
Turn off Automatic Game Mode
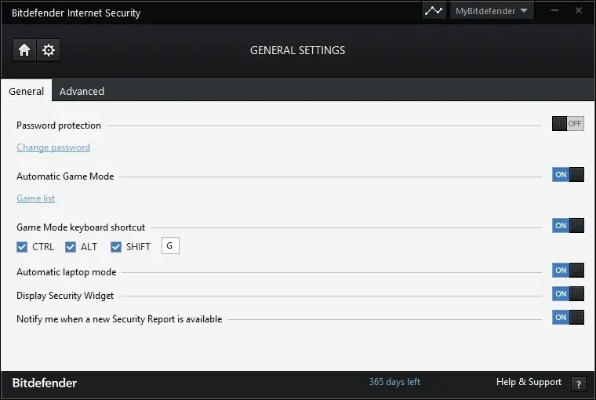[568, 175]
